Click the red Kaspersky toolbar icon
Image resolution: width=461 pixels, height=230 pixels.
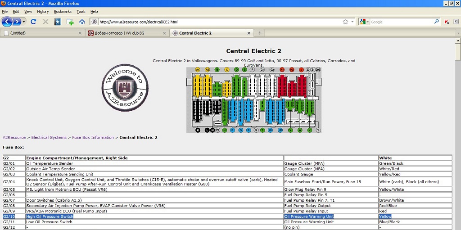pos(447,22)
